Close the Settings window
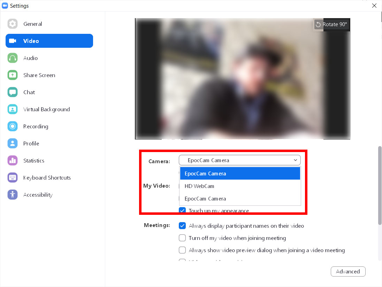382x287 pixels. [374, 6]
